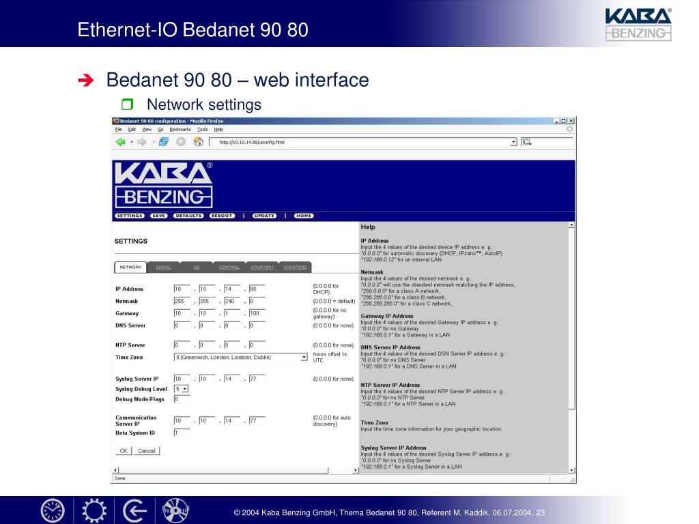Click the last IP Address octet field (88)

(x=257, y=289)
